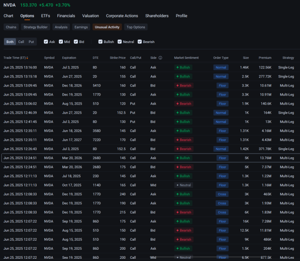Select the Options tab
Viewport: 300px width, 261px height.
[27, 16]
